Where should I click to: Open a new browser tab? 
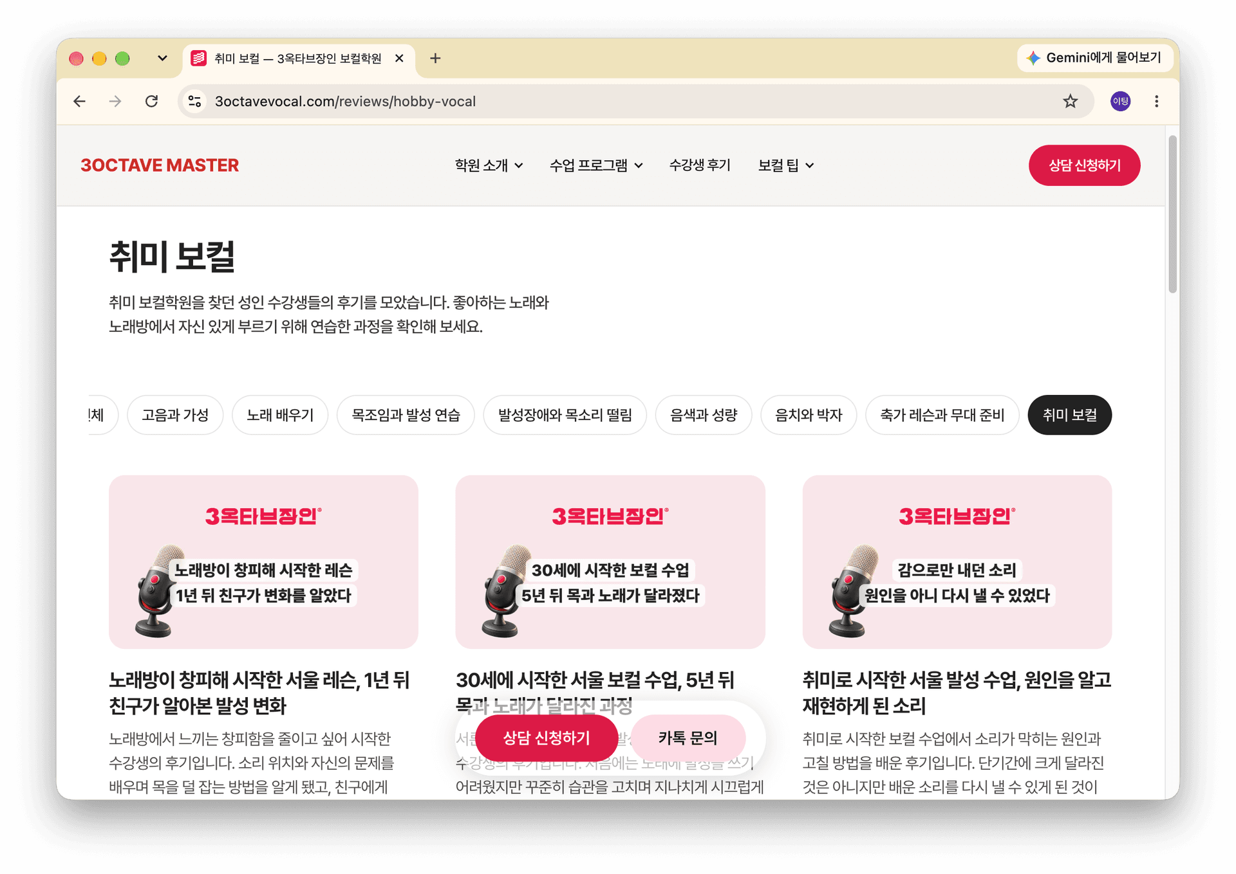[x=435, y=59]
